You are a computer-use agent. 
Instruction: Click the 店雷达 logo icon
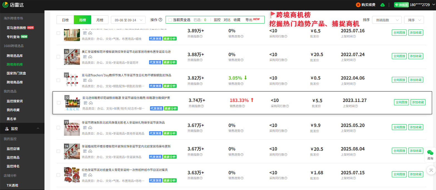tap(5, 5)
